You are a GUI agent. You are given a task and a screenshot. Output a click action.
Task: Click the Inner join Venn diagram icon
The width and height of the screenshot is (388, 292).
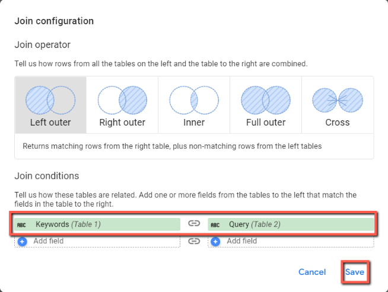(x=194, y=100)
